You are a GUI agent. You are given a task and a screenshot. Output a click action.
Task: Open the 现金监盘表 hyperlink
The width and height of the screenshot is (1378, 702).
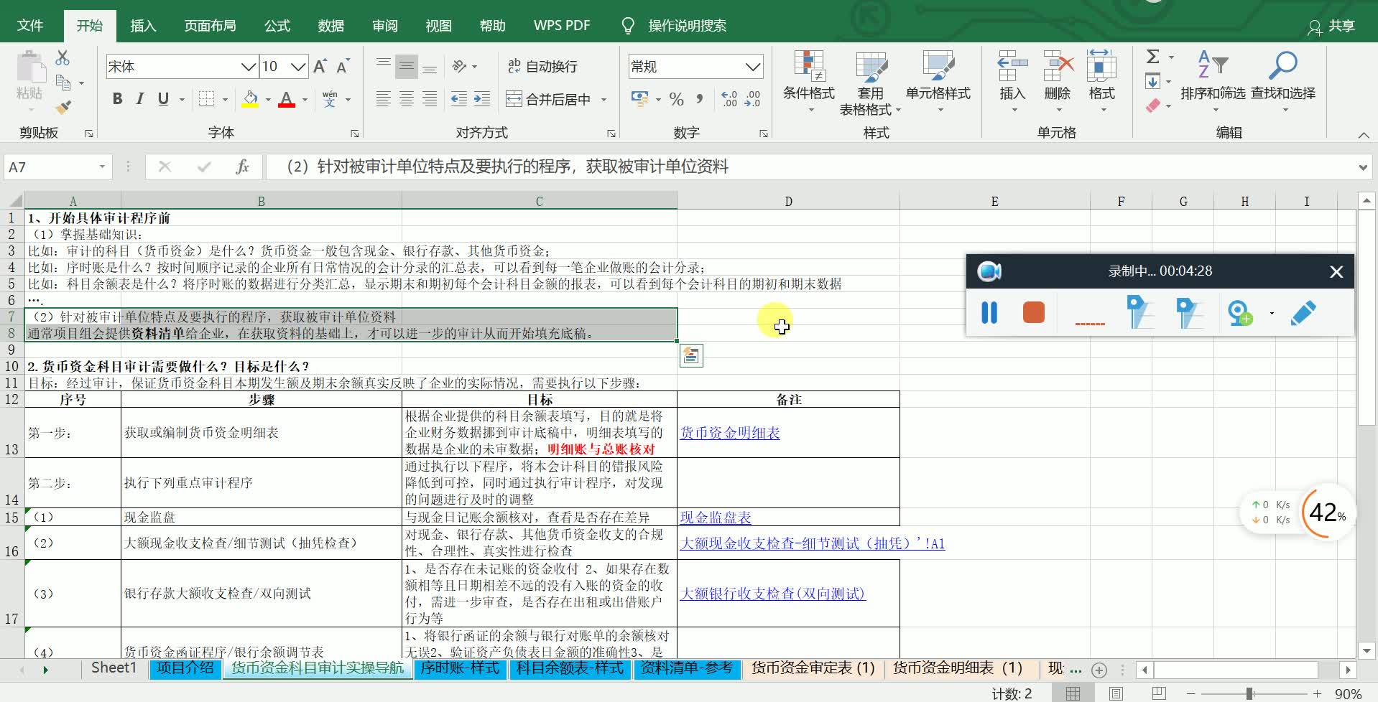[x=716, y=518]
